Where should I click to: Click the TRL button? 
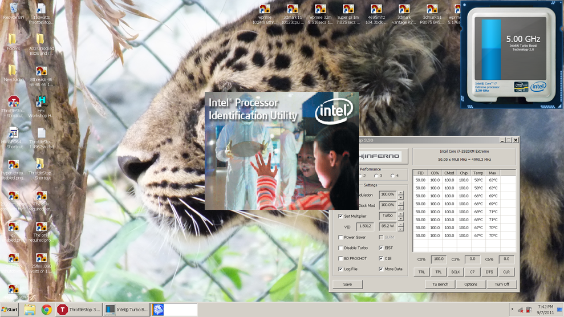[421, 272]
